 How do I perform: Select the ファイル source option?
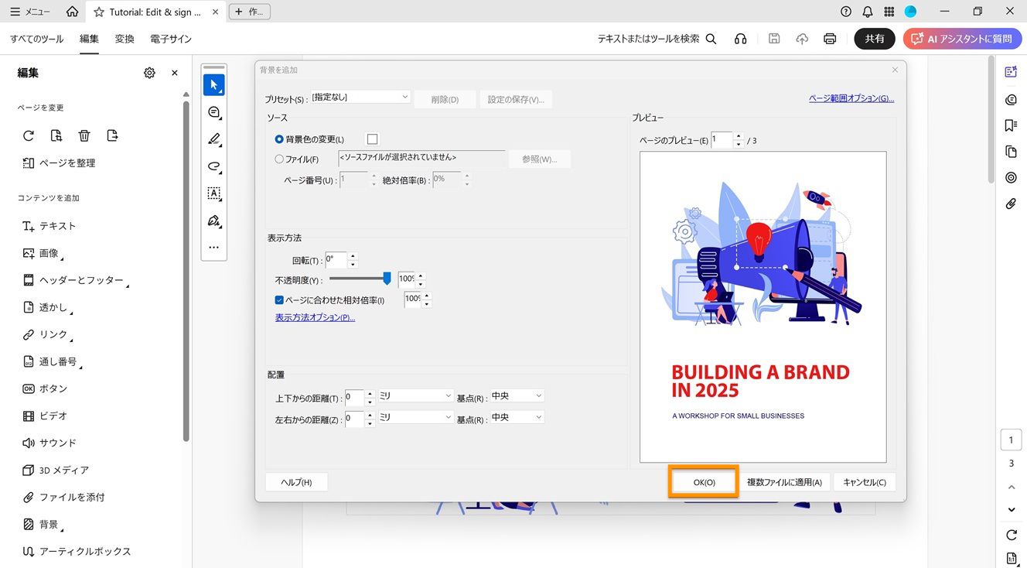(279, 159)
